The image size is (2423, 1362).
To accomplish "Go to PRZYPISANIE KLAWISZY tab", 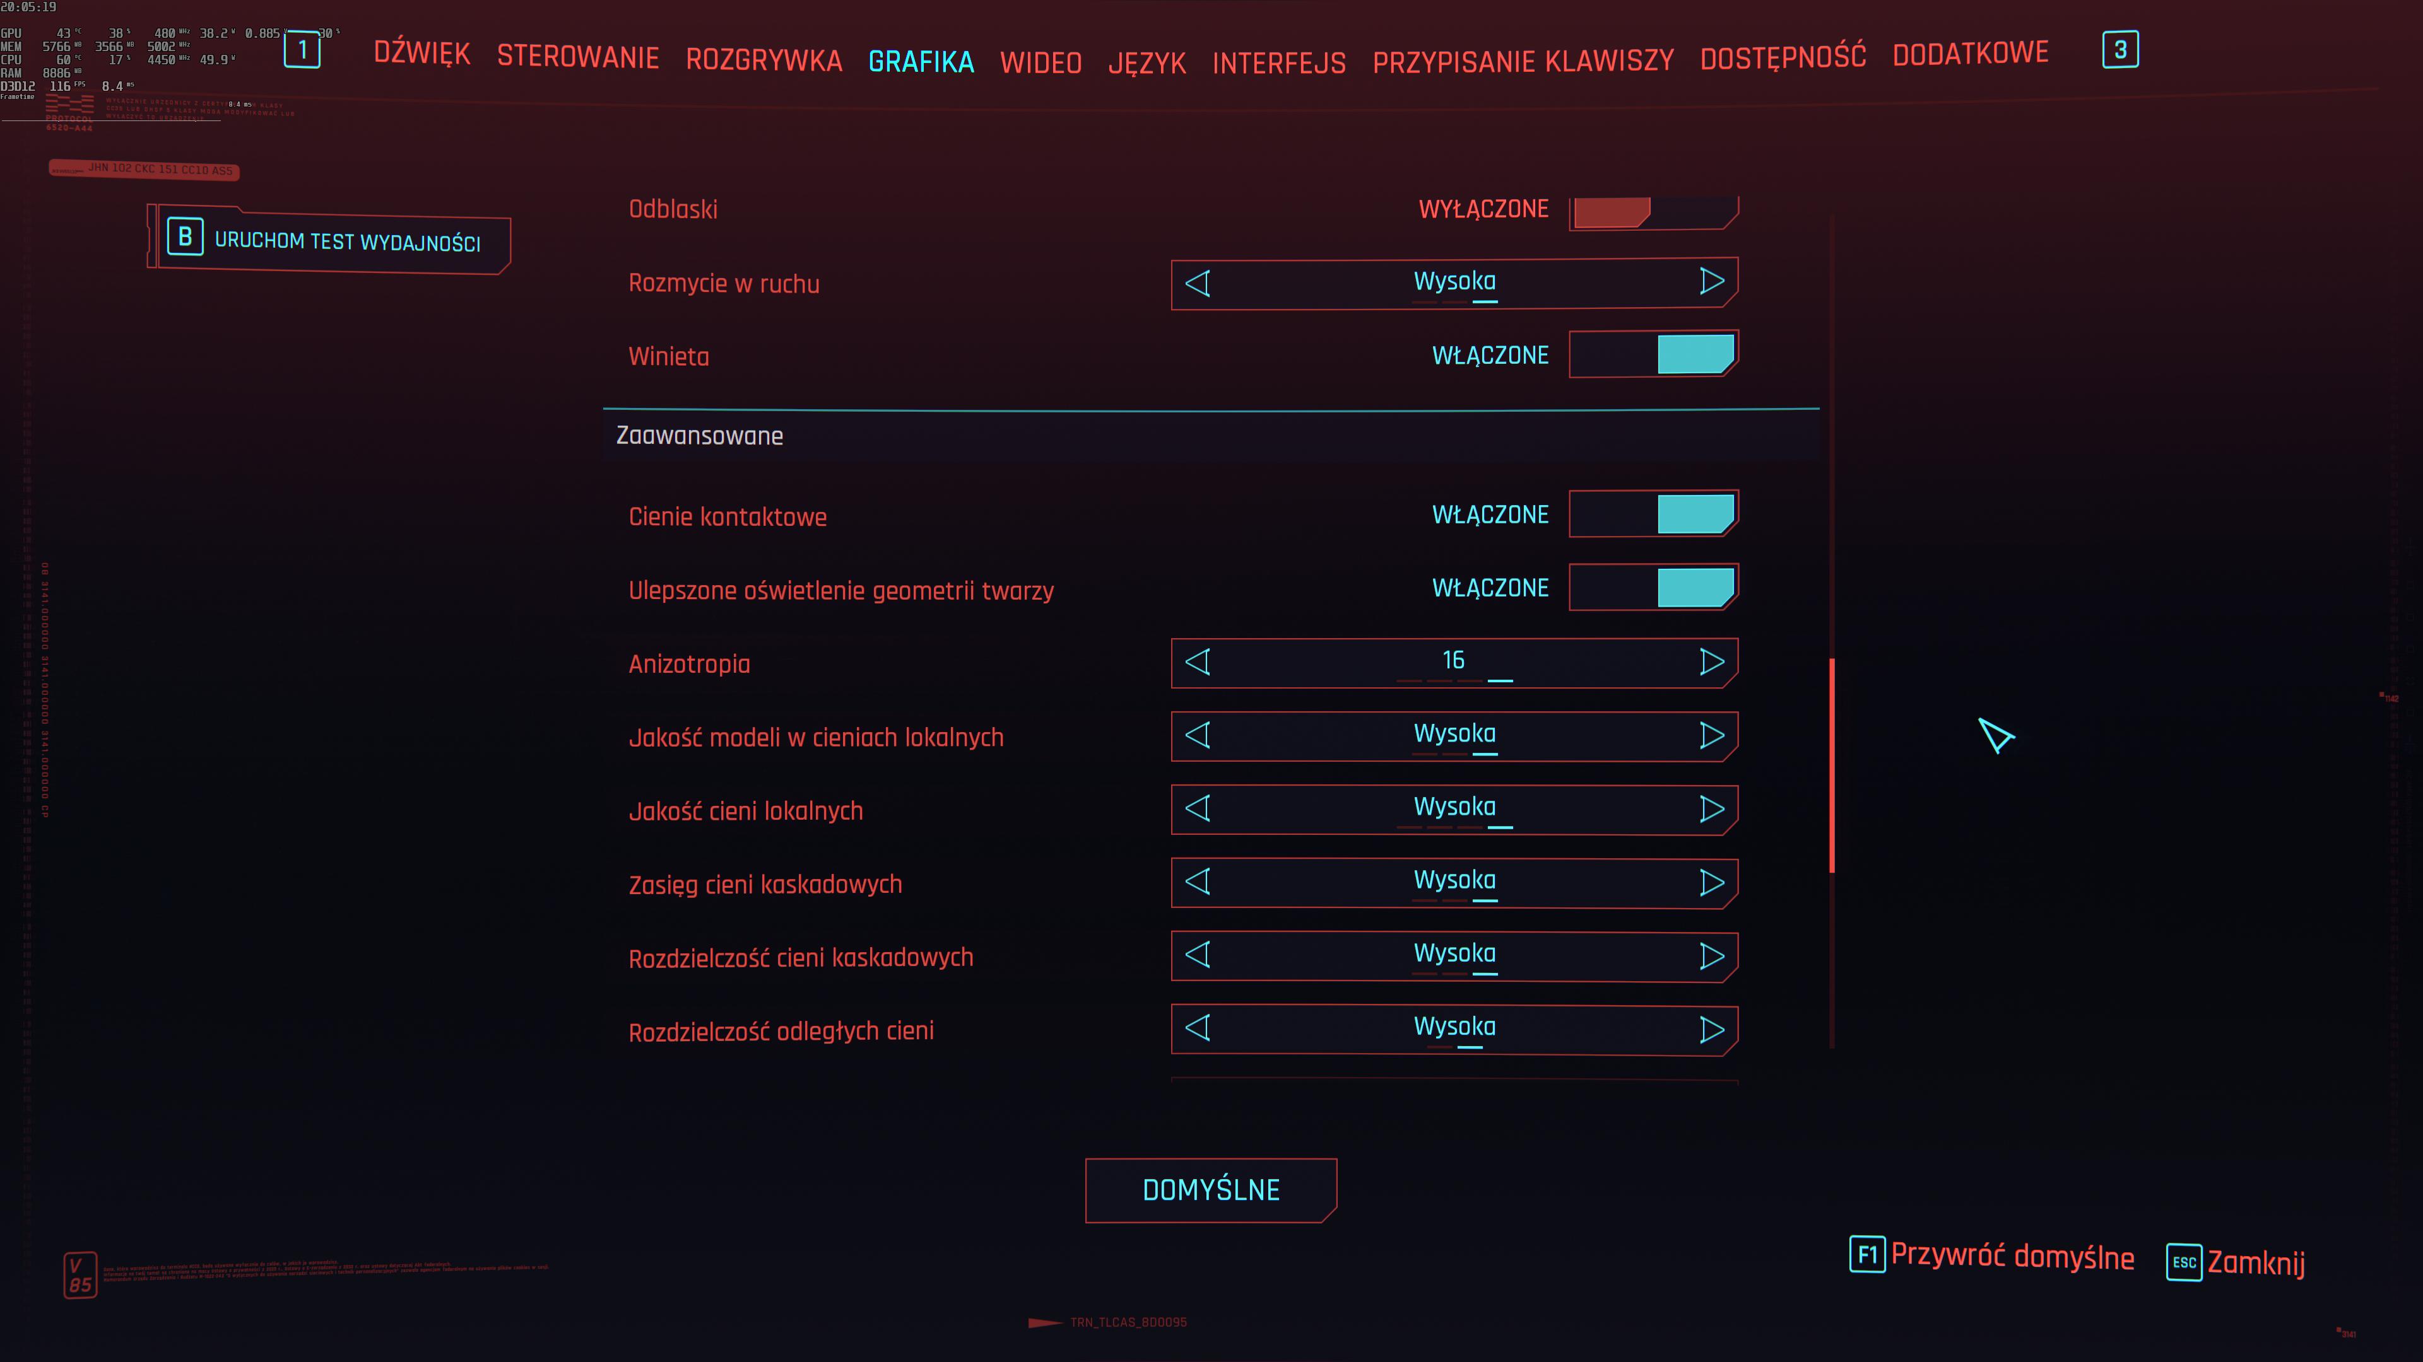I will click(1523, 62).
